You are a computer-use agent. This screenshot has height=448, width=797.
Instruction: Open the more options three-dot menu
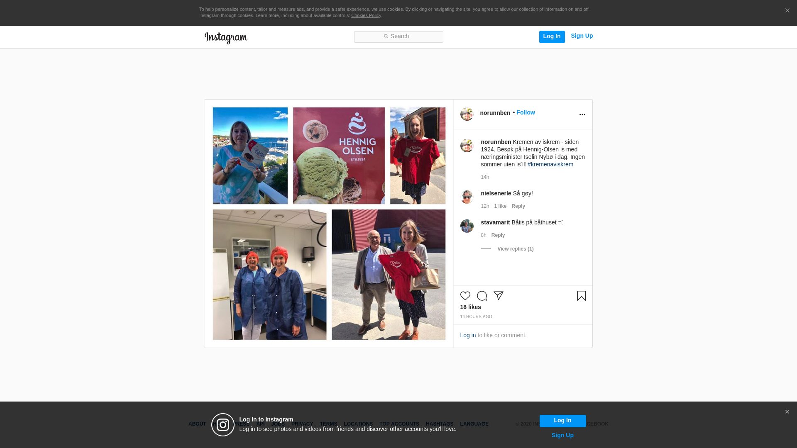[582, 114]
